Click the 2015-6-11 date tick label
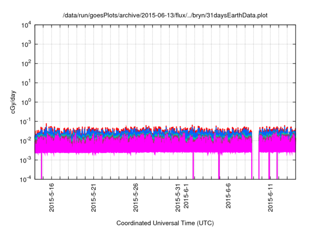This screenshot has width=326, height=228. (270, 197)
